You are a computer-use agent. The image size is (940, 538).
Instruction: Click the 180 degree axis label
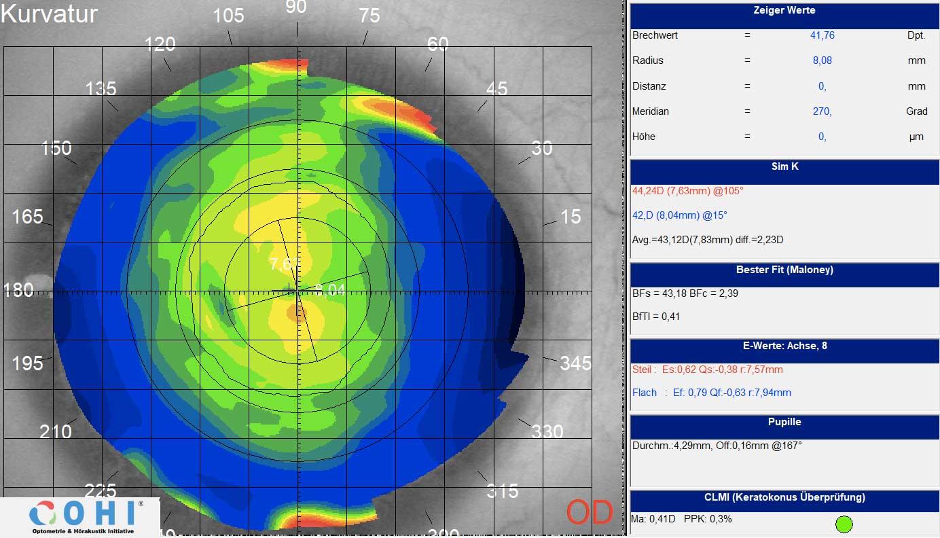18,290
